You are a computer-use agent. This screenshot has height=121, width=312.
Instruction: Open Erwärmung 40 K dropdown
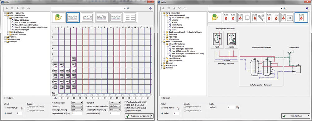pos(77,106)
